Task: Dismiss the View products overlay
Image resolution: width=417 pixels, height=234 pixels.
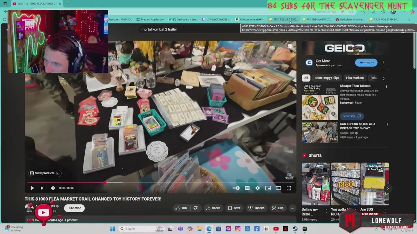Action: [58, 173]
